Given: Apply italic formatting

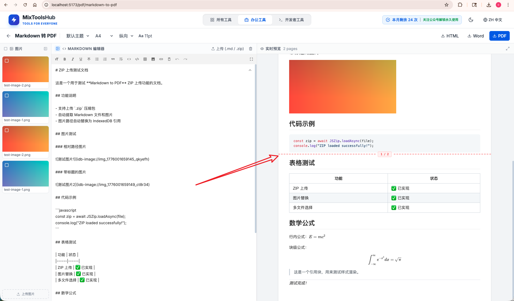Looking at the screenshot, I should click(x=73, y=59).
